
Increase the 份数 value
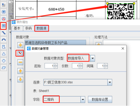[x=81, y=65]
